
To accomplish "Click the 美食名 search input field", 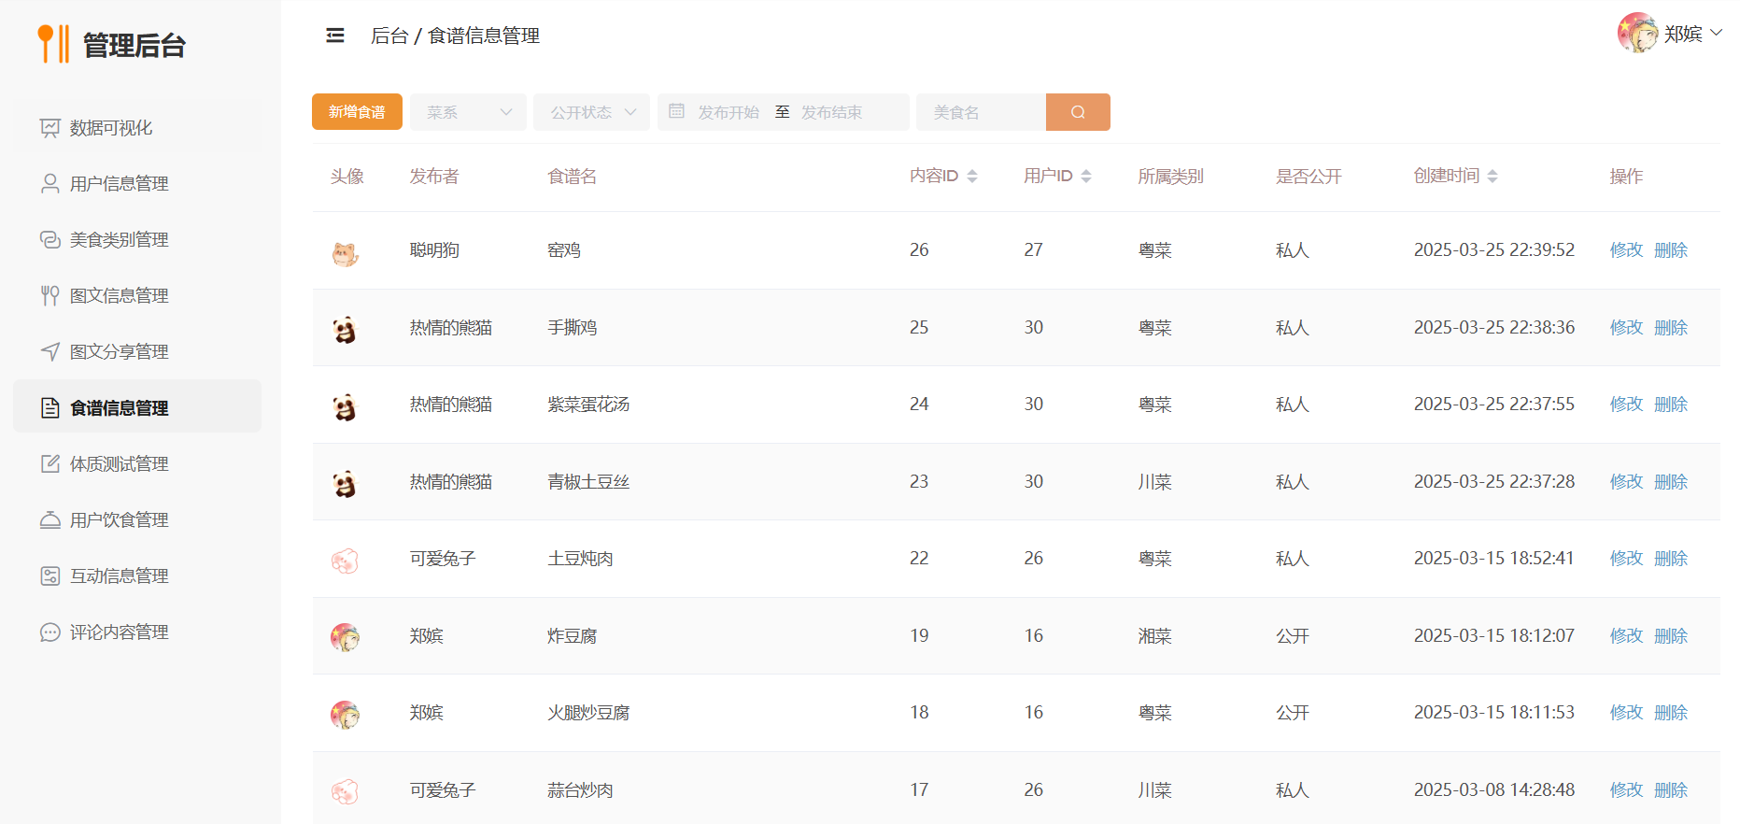I will pos(981,112).
